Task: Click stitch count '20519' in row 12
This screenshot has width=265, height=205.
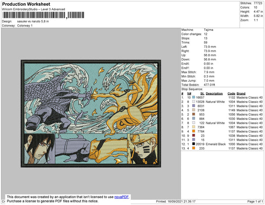Action: pos(200,144)
